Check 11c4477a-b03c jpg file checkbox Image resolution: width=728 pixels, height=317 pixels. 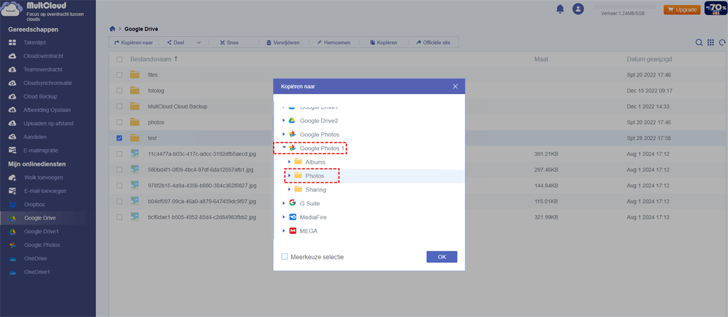pos(119,154)
